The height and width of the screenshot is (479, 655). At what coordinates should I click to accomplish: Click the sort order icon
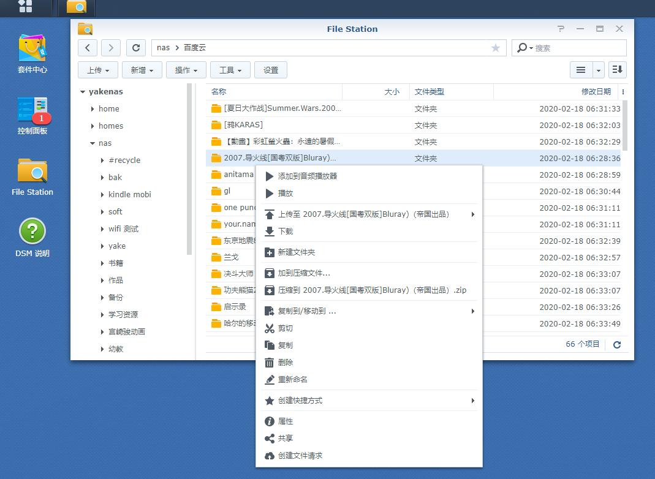(x=617, y=69)
